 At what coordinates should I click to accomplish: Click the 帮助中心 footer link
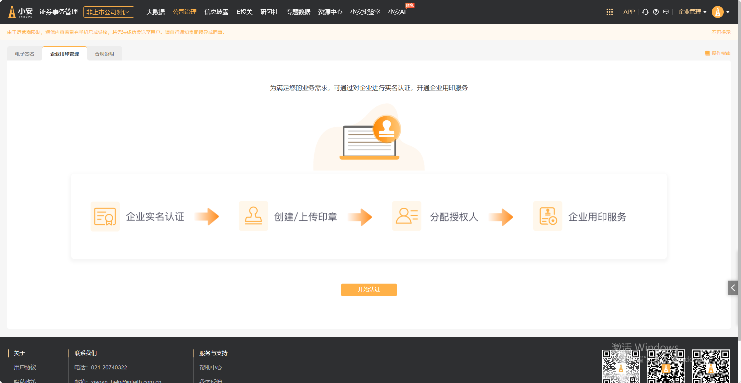tap(210, 367)
